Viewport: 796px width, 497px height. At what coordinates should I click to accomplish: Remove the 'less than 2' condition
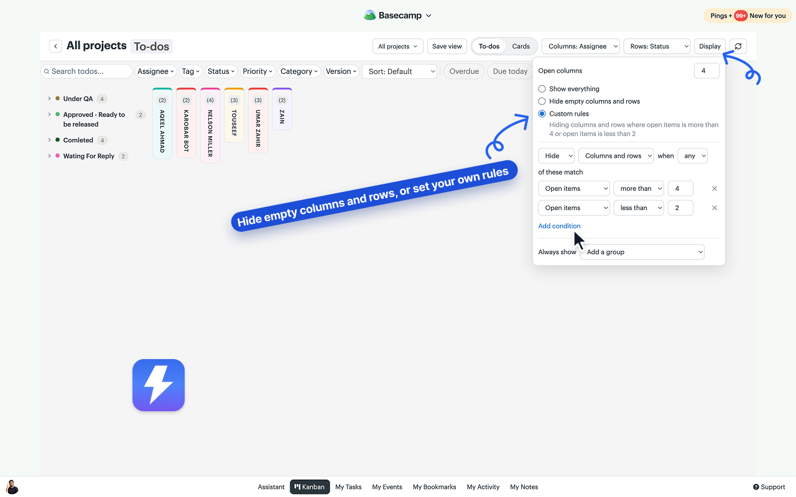coord(715,207)
